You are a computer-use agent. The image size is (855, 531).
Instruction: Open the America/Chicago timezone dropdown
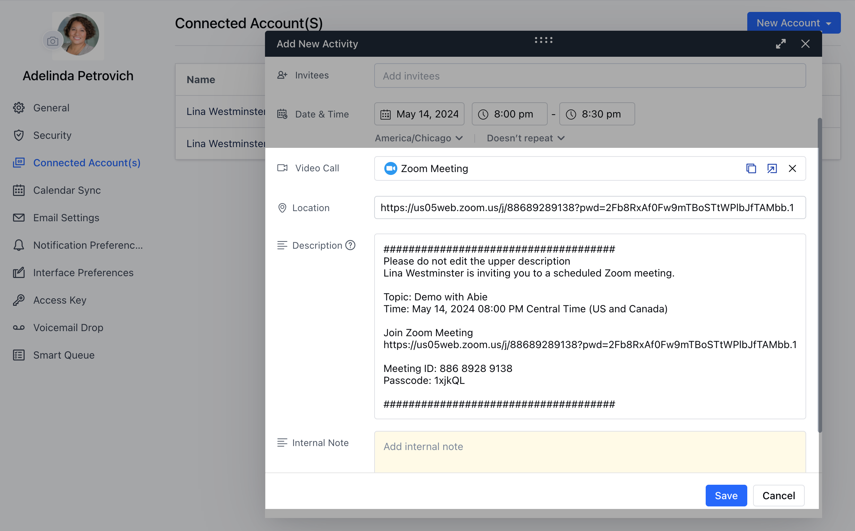pos(419,138)
